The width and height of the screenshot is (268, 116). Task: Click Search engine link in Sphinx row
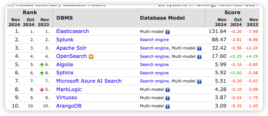[154, 73]
